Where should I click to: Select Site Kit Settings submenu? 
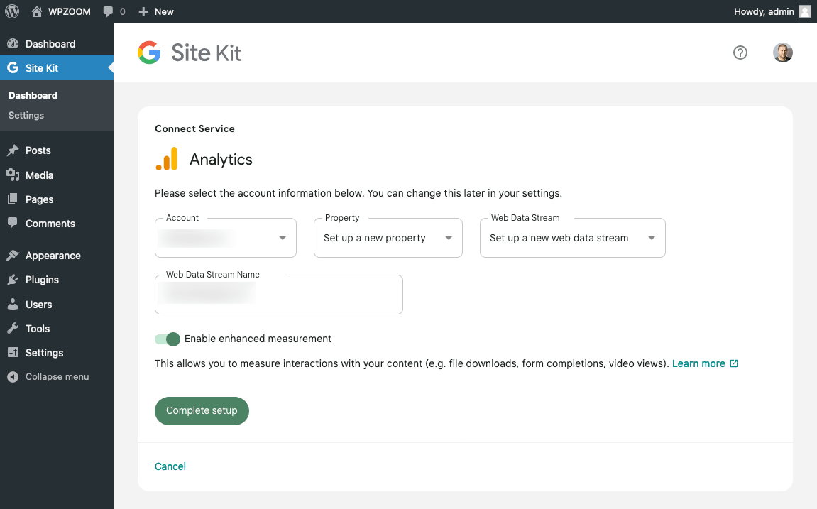pos(26,115)
